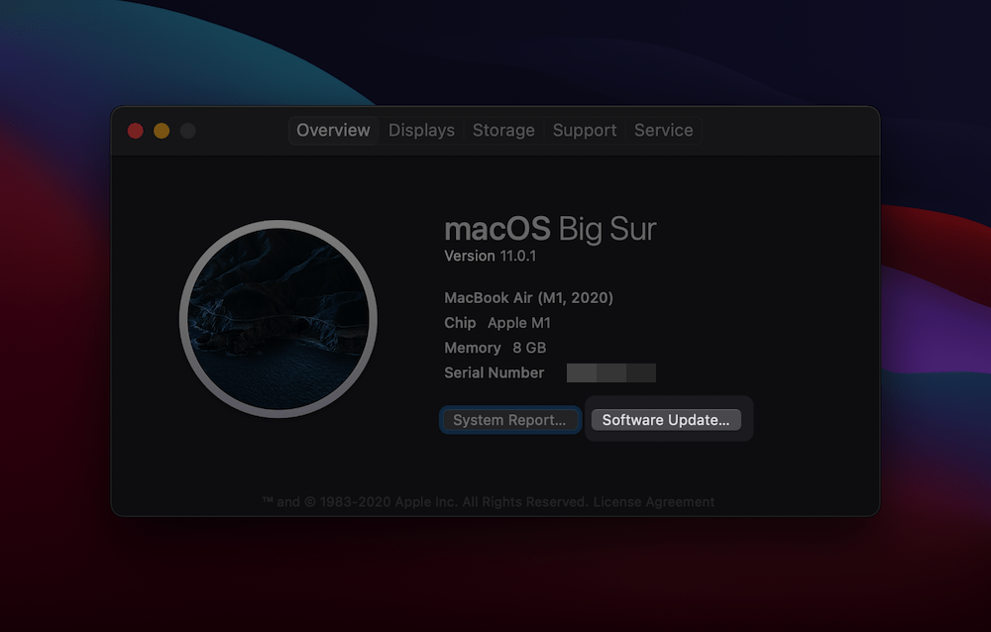991x632 pixels.
Task: Open the Displays tab
Action: [421, 130]
